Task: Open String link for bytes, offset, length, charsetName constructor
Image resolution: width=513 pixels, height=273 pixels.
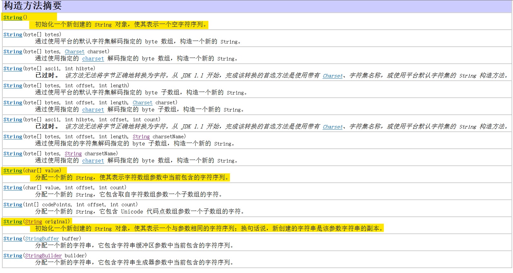Action: pos(13,137)
